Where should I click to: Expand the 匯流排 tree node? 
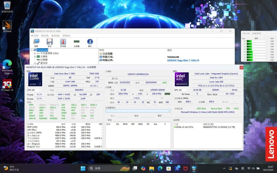pyautogui.click(x=35, y=63)
